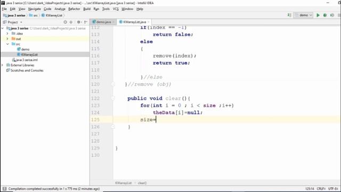
Task: Click the 'public void clear(){' line in editor
Action: click(159, 98)
